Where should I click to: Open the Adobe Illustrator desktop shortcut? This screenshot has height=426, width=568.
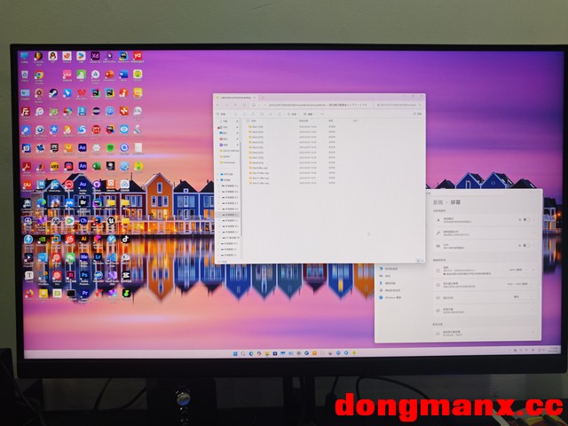click(83, 239)
